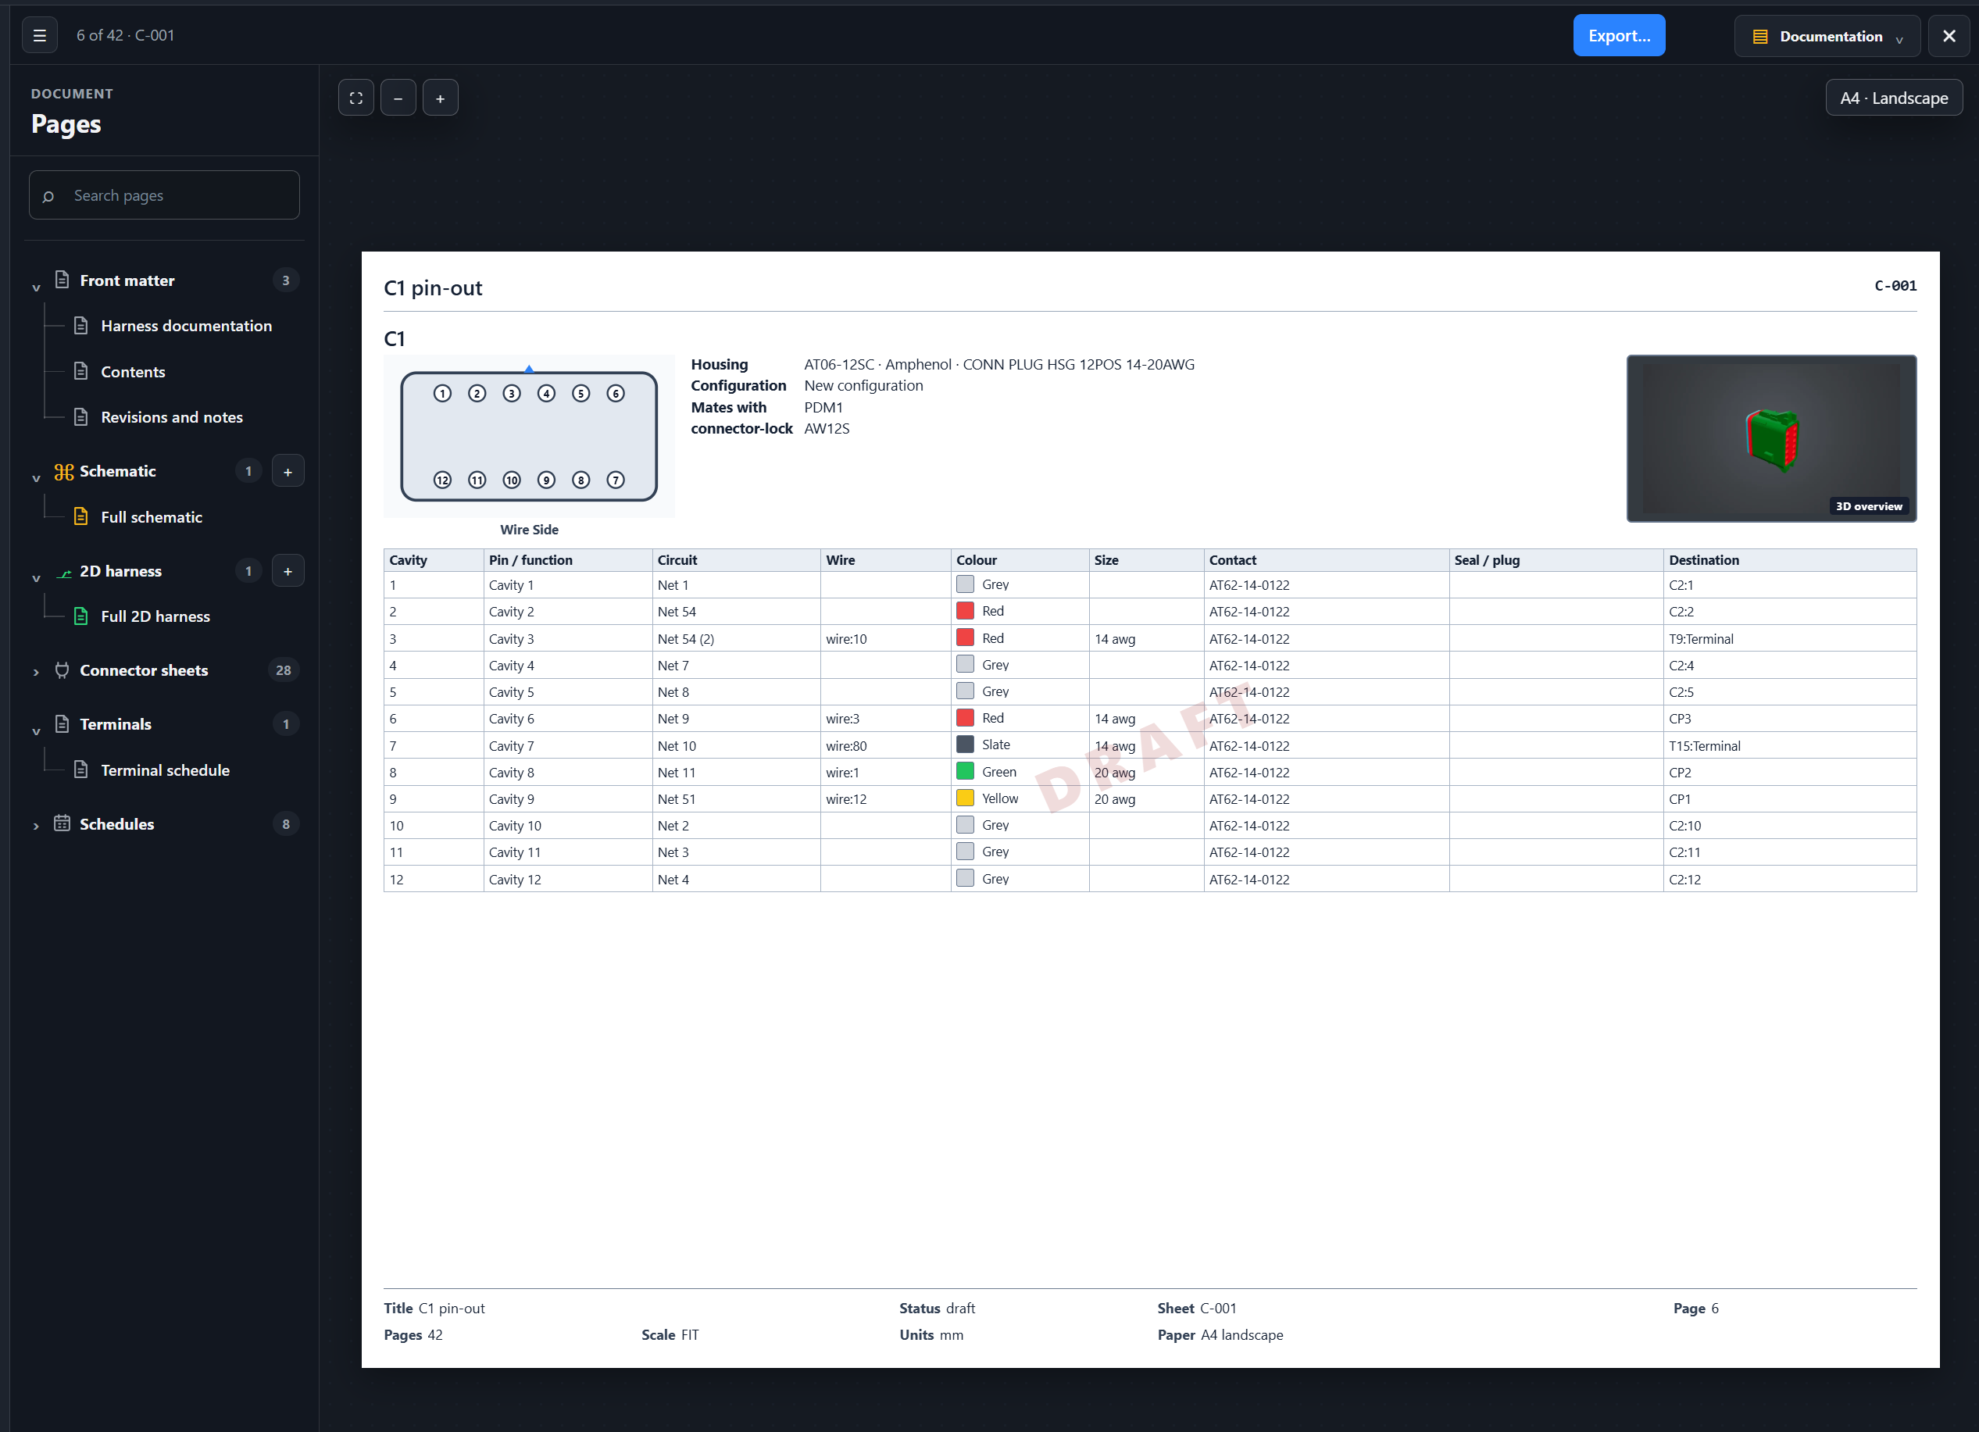The image size is (1979, 1432).
Task: Click the Yellow colour swatch for cavity 9
Action: tap(965, 798)
